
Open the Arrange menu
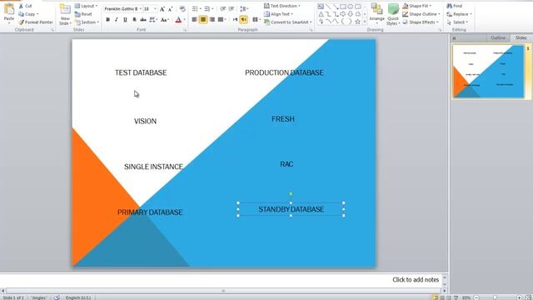click(376, 13)
